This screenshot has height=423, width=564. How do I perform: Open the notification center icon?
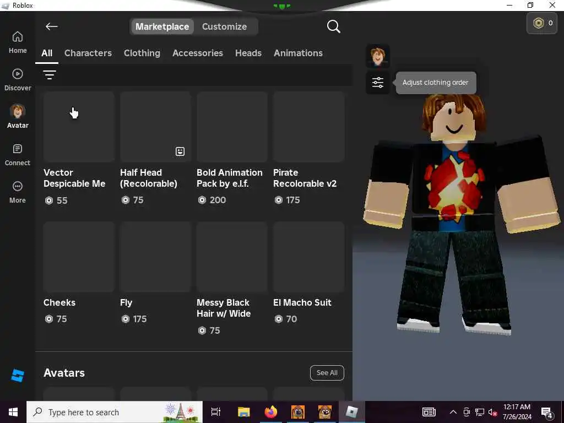(547, 413)
